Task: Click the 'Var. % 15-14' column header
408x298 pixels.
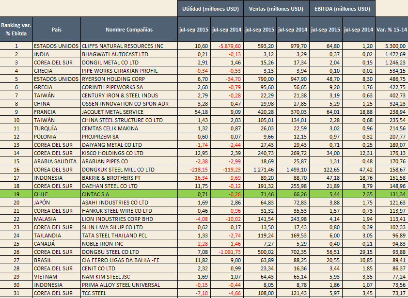Action: 392,29
